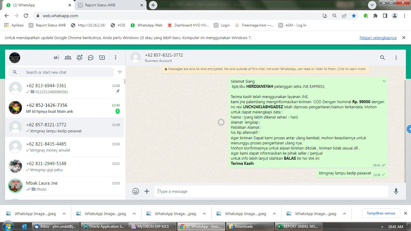Dismiss Chrome update notification bar

pyautogui.click(x=404, y=38)
